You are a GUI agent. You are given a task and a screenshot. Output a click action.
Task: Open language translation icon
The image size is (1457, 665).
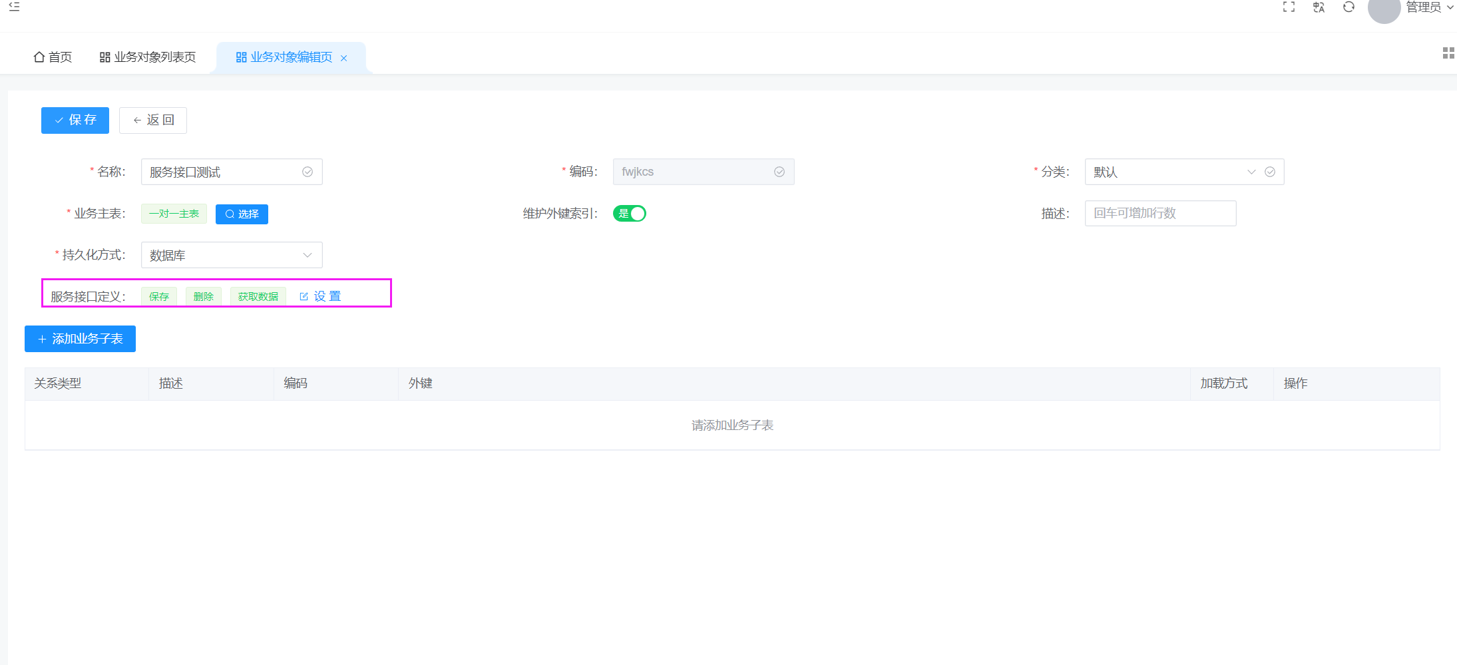(x=1319, y=7)
